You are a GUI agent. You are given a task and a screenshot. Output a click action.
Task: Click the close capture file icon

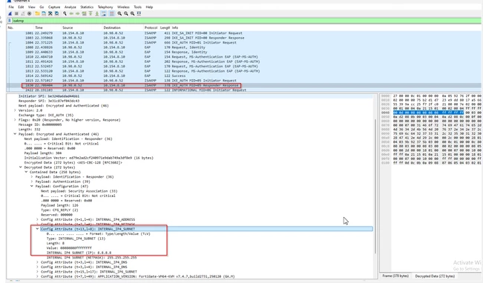point(50,13)
